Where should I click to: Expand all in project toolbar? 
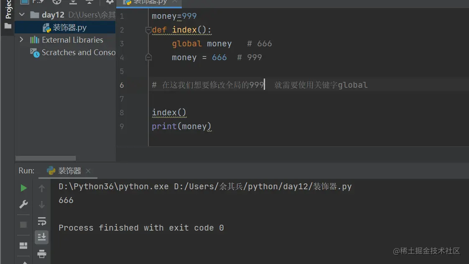coord(73,2)
